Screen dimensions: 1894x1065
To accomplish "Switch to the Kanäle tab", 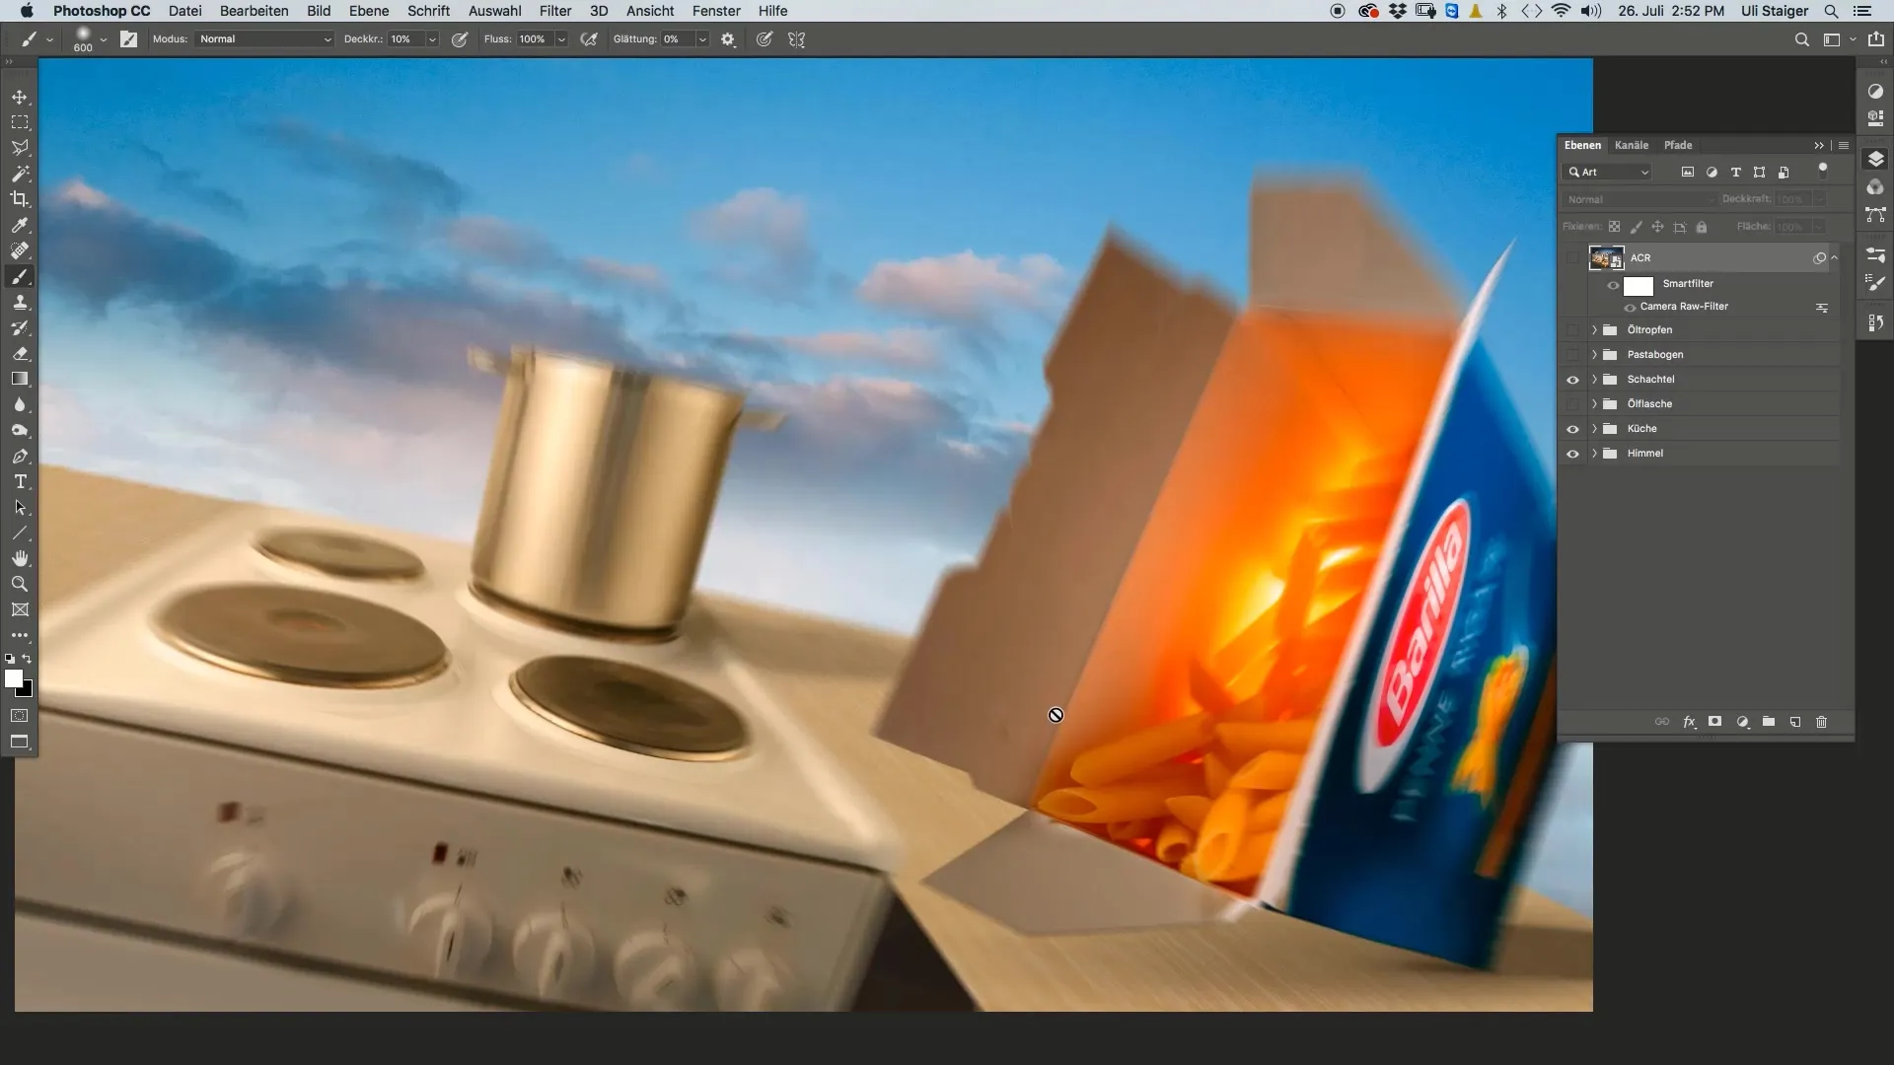I will (1632, 145).
